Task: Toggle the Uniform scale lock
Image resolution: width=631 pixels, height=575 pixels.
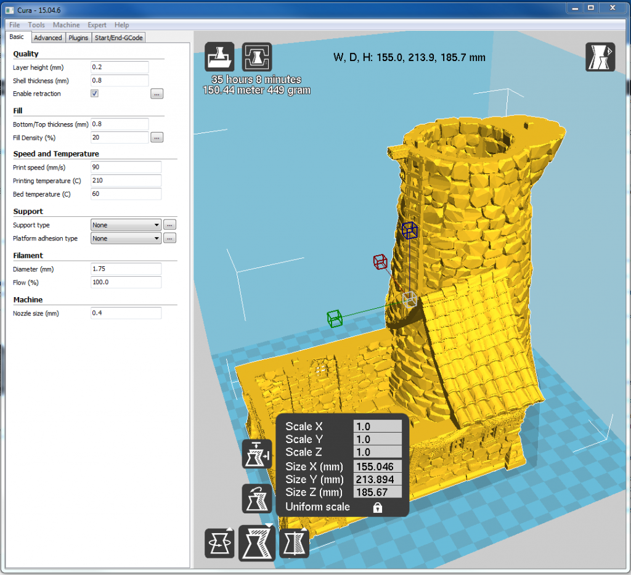Action: 378,507
